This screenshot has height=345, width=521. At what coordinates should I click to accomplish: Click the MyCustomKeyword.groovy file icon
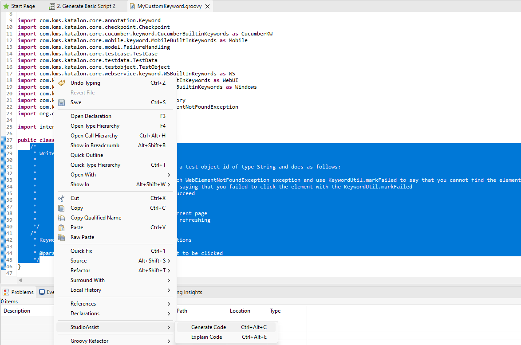132,6
